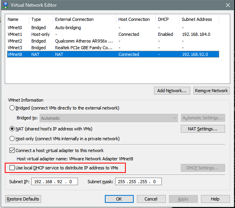Open the Bridged to dropdown arrow
The width and height of the screenshot is (235, 208).
[174, 118]
